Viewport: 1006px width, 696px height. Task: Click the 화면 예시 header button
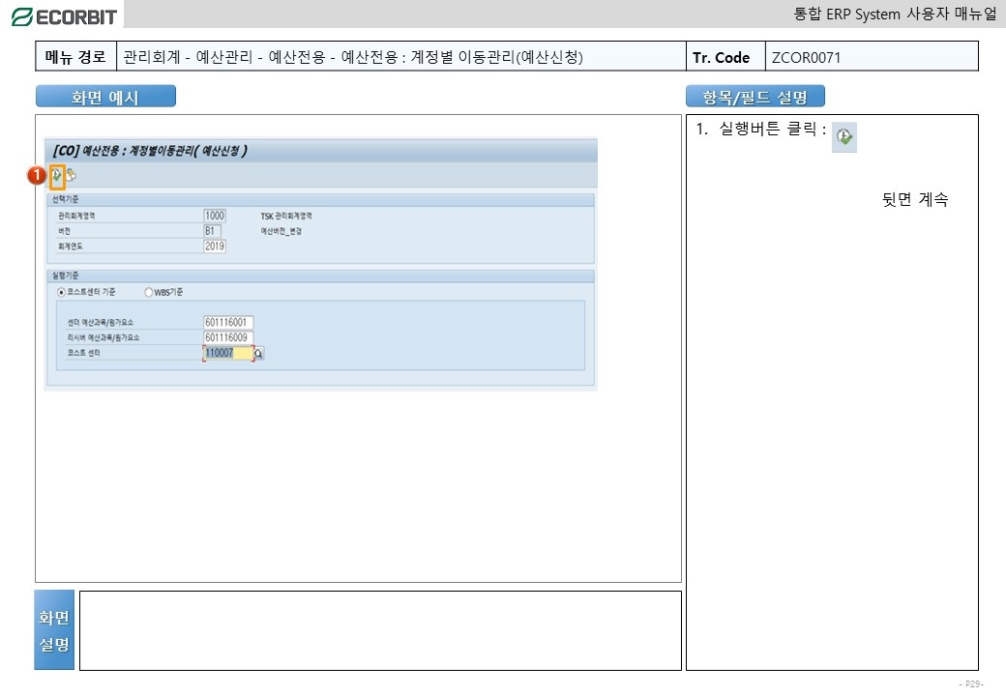pyautogui.click(x=105, y=97)
